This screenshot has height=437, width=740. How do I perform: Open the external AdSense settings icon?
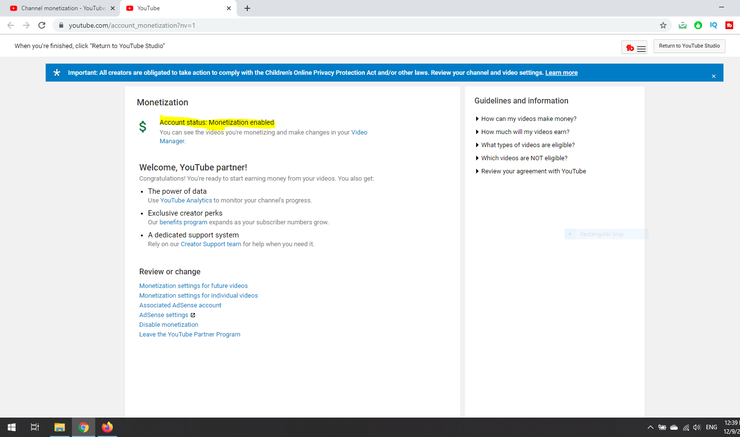point(193,315)
